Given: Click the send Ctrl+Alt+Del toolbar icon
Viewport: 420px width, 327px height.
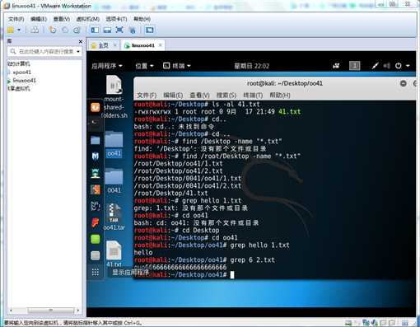Looking at the screenshot, I should pyautogui.click(x=35, y=30).
